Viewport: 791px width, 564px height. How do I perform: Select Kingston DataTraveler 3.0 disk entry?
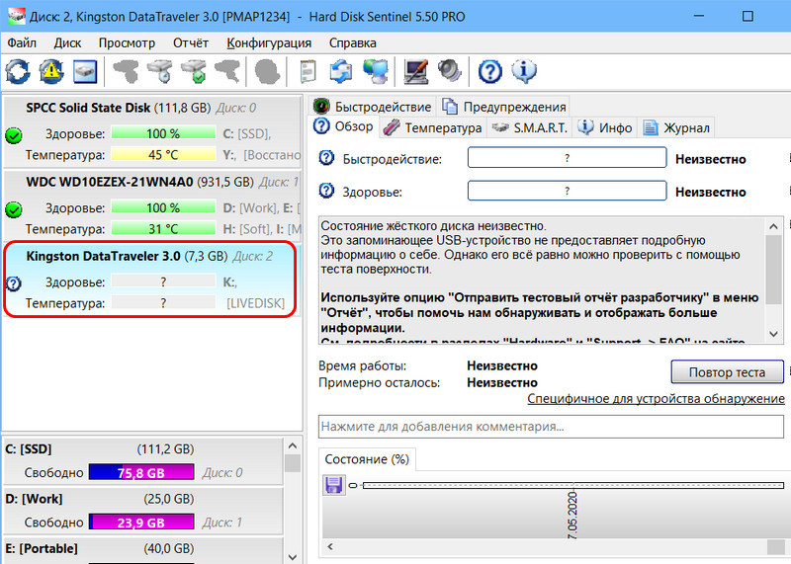point(150,280)
